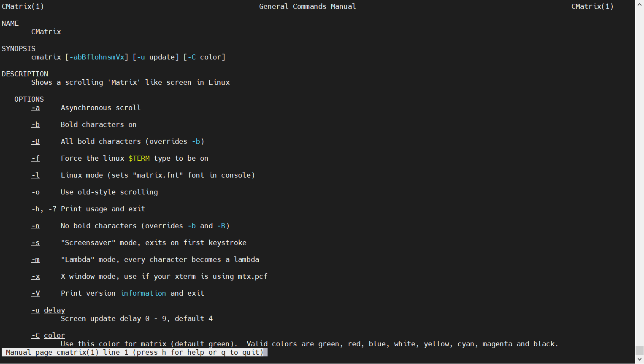Click 'Use old-style scrolling' description
Viewport: 644px width, 364px height.
[109, 192]
